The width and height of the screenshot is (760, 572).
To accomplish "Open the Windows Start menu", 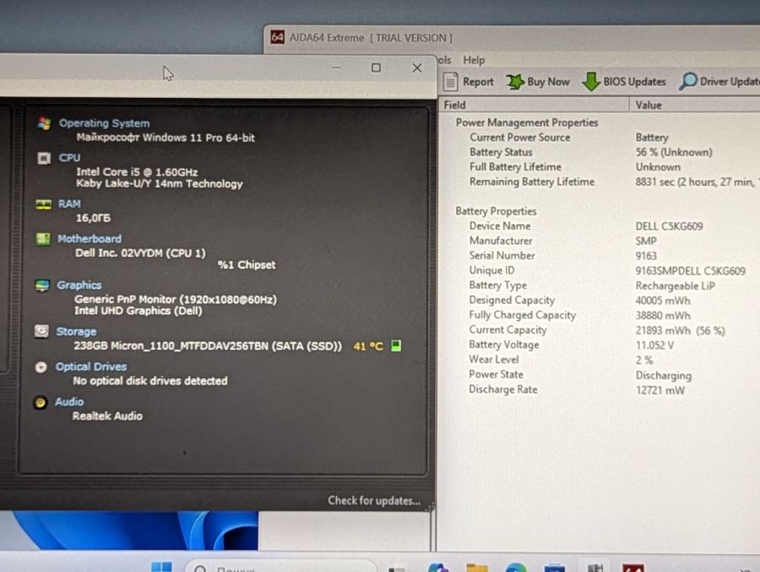I will [x=161, y=567].
